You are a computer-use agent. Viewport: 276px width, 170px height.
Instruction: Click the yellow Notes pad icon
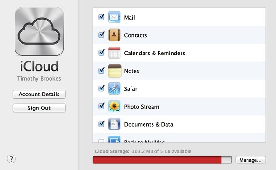(115, 71)
